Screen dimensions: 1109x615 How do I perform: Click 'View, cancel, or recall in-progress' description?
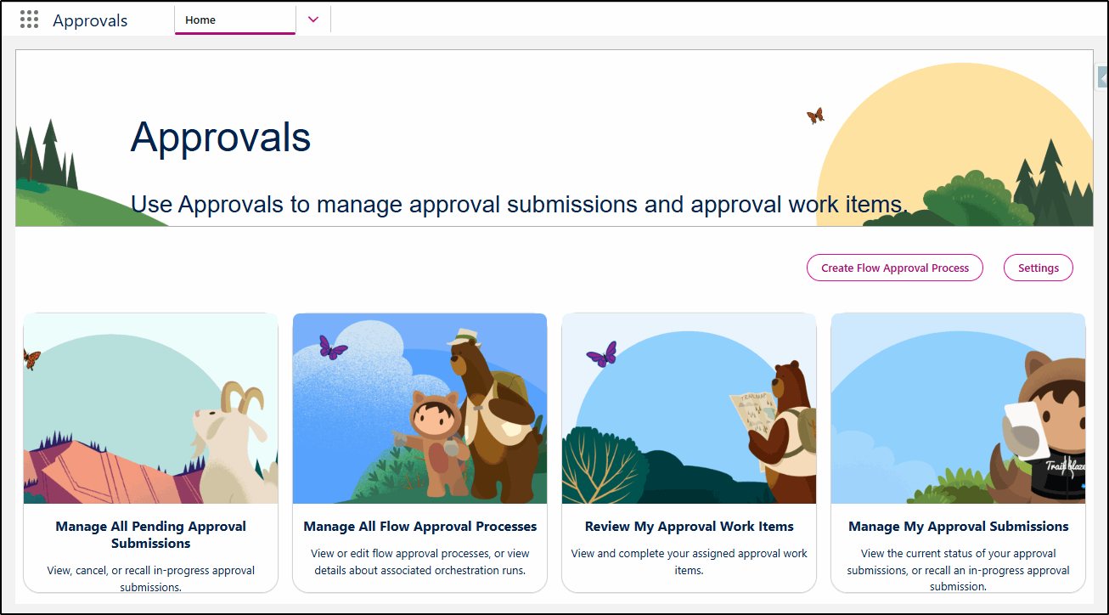pyautogui.click(x=151, y=578)
